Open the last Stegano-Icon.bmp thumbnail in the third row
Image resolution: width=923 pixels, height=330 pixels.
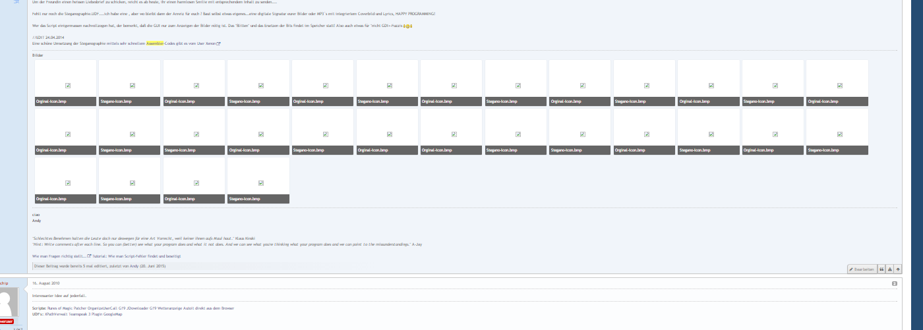(258, 179)
